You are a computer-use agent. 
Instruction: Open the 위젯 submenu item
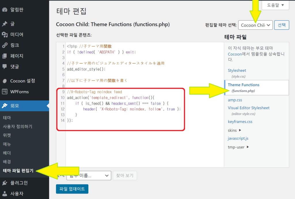coord(7,135)
